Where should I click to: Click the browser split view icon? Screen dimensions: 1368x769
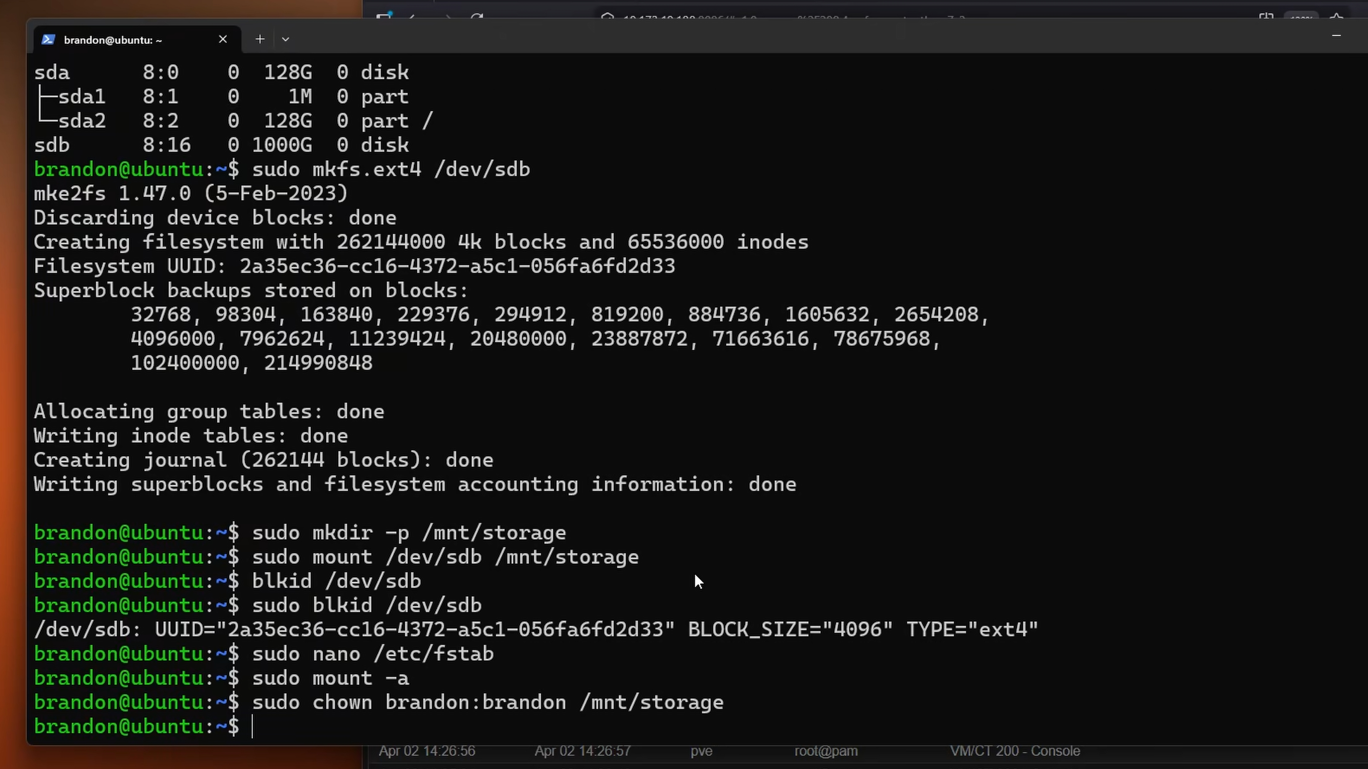click(x=1266, y=16)
